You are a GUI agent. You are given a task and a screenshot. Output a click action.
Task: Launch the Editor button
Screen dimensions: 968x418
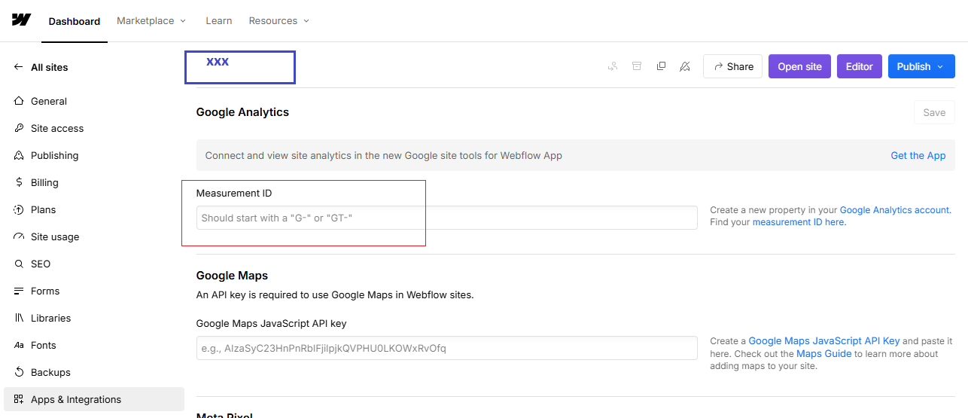coord(860,66)
